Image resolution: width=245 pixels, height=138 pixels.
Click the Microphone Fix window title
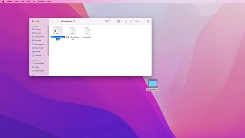(68, 21)
